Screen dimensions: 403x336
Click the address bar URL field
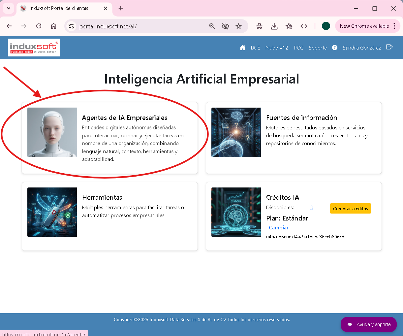139,26
